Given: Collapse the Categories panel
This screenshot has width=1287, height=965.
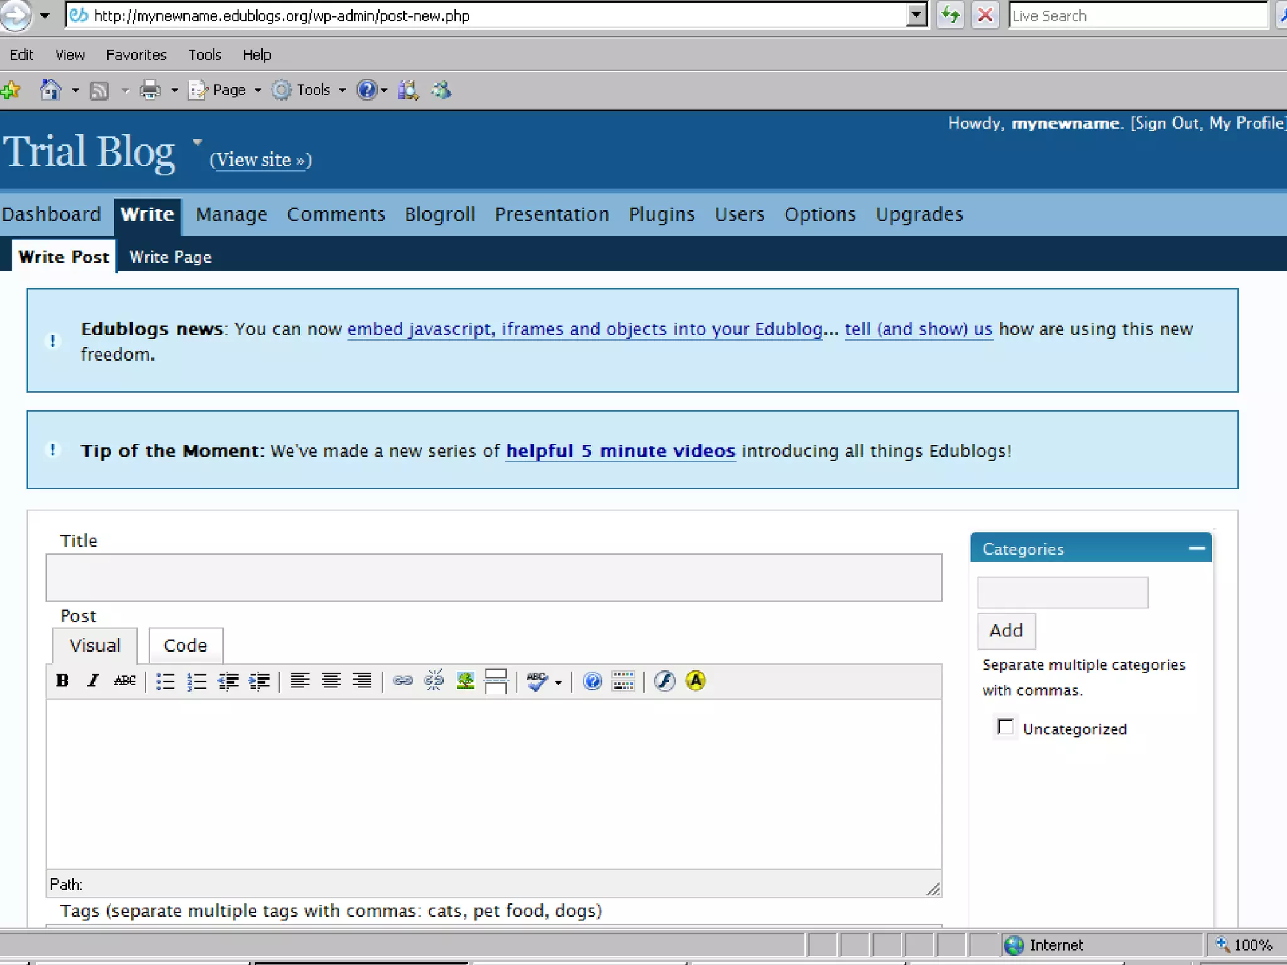Looking at the screenshot, I should 1197,548.
